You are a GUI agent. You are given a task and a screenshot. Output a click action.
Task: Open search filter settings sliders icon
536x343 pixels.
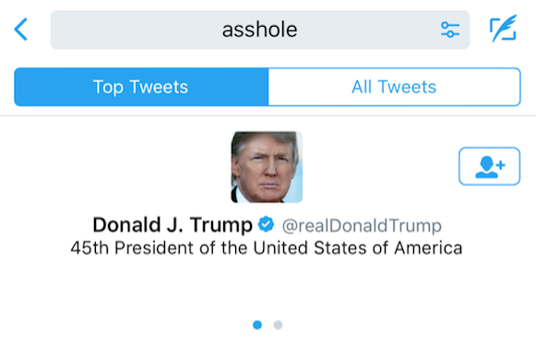pyautogui.click(x=450, y=30)
